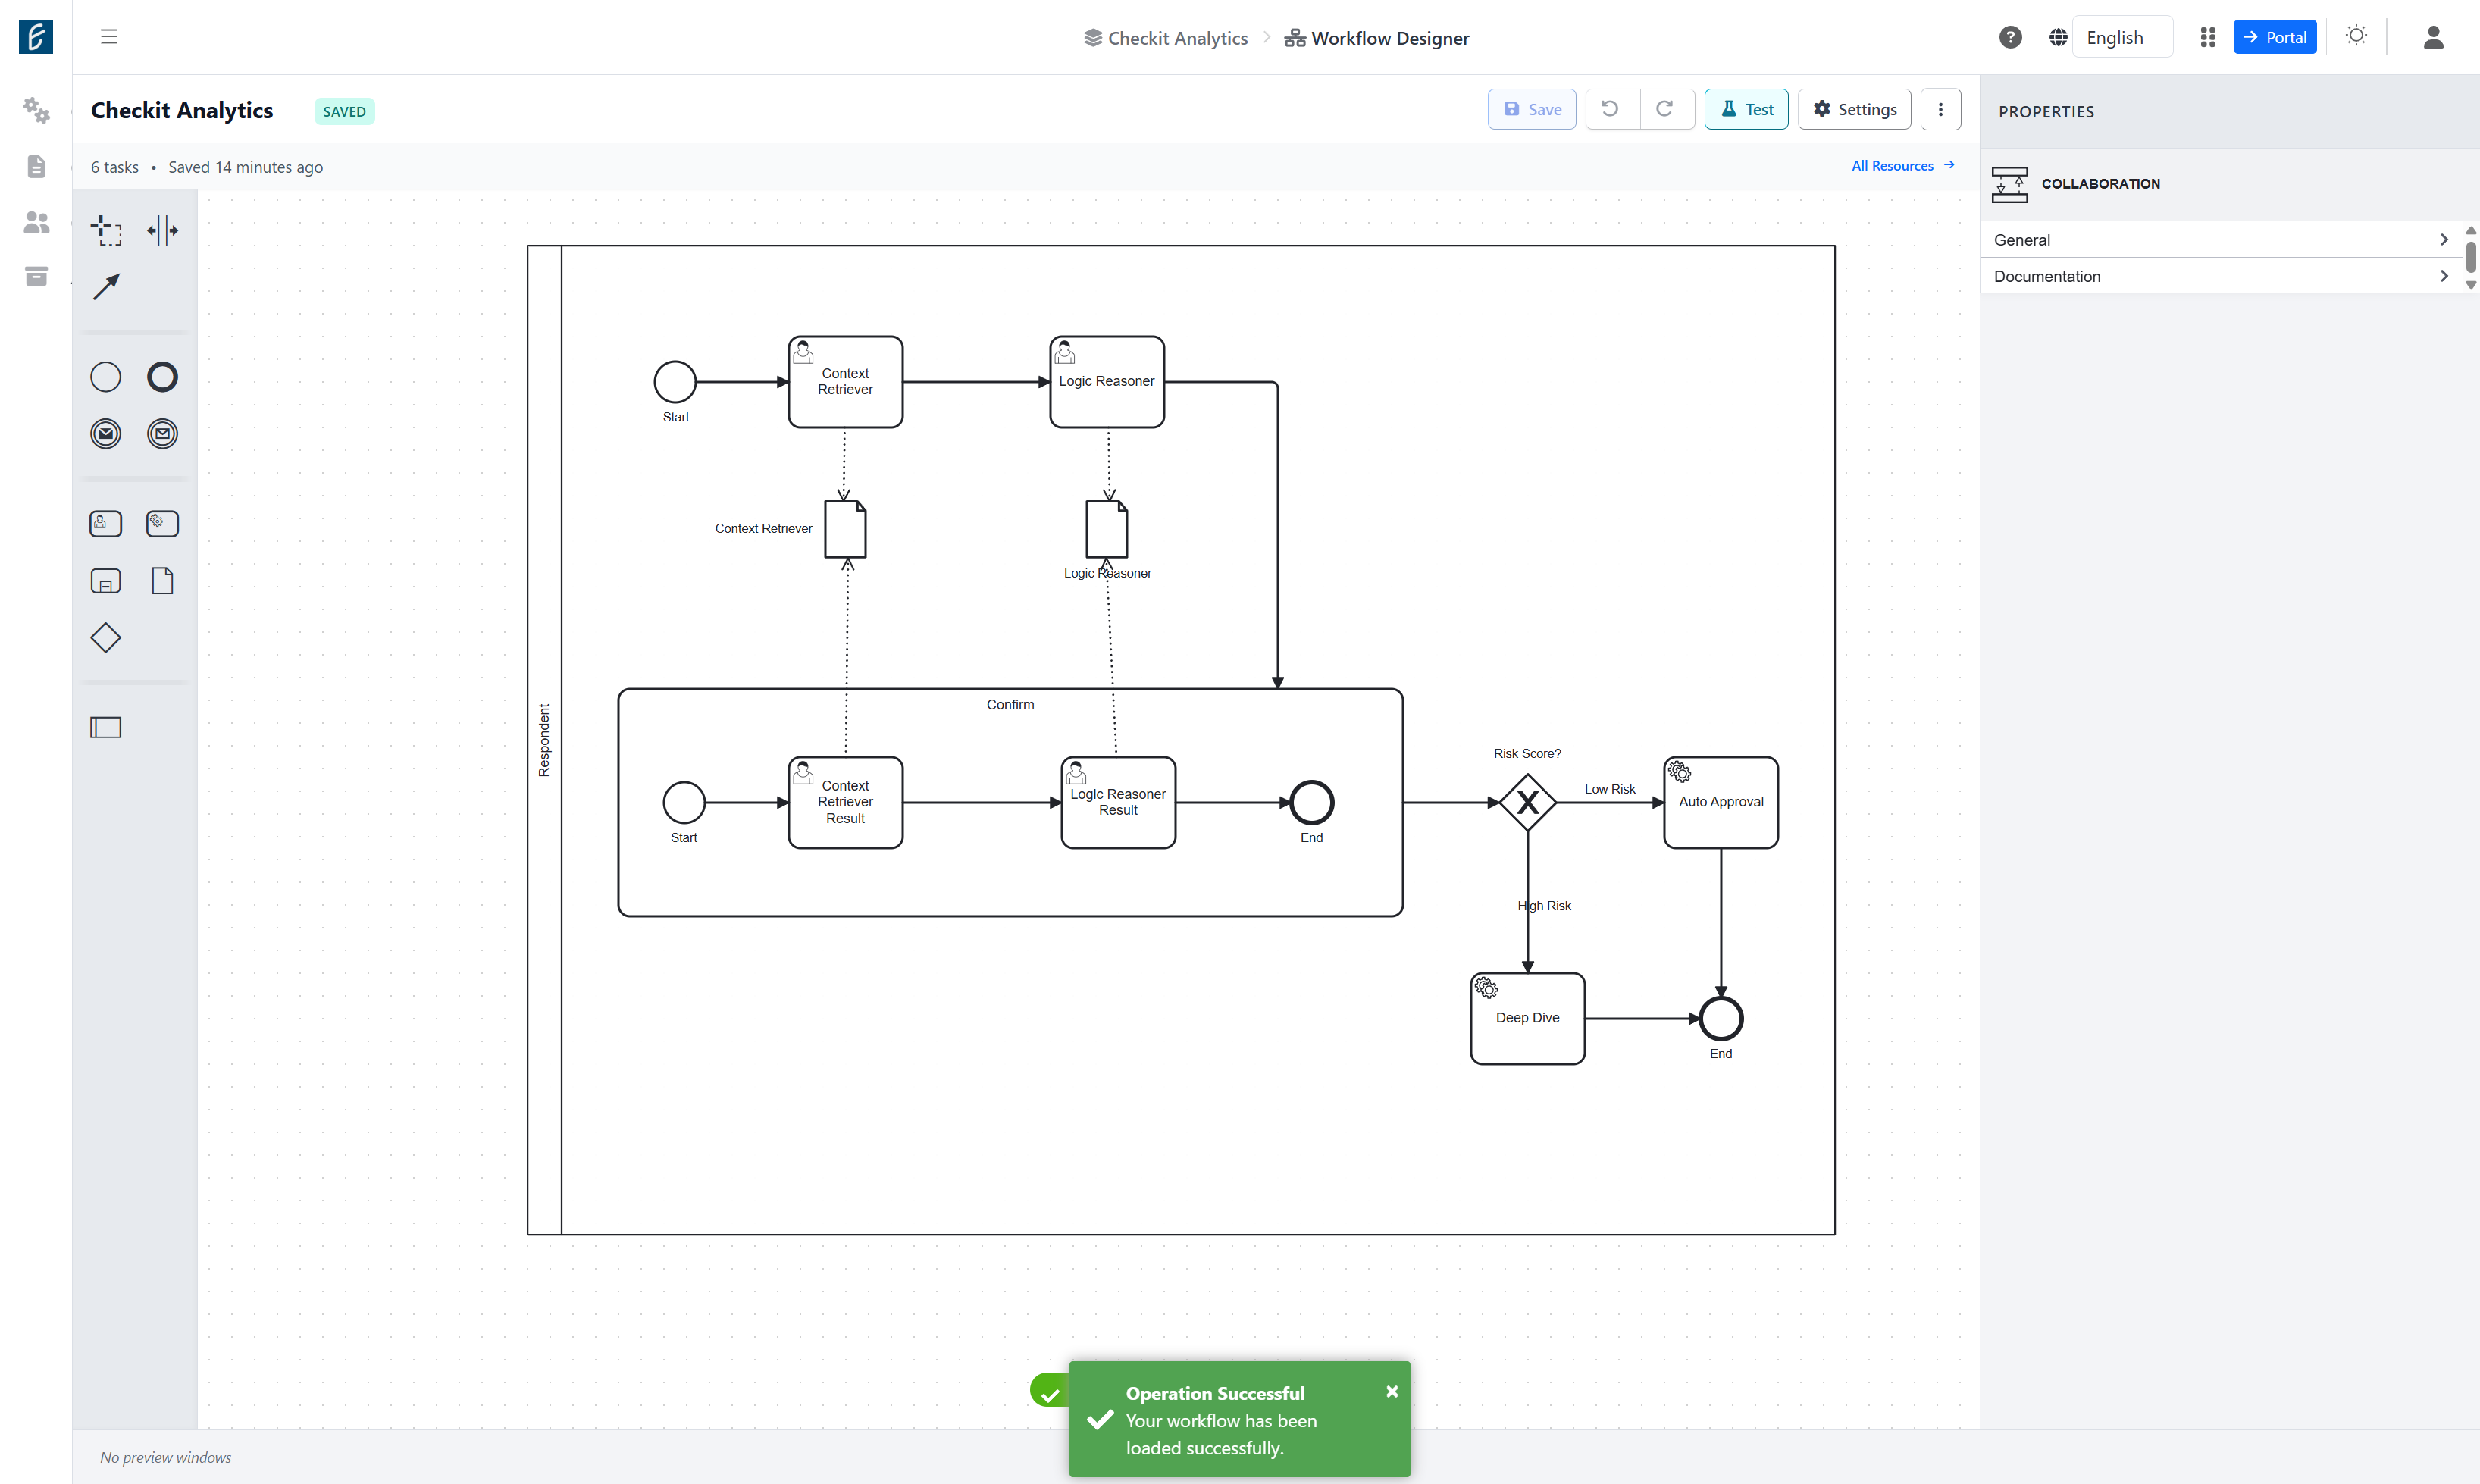This screenshot has width=2480, height=1484.
Task: Select Workflow Designer breadcrumb
Action: [1377, 38]
